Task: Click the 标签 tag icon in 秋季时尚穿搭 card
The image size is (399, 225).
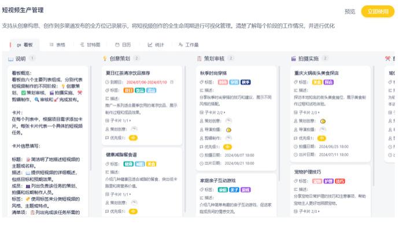Action: (202, 82)
